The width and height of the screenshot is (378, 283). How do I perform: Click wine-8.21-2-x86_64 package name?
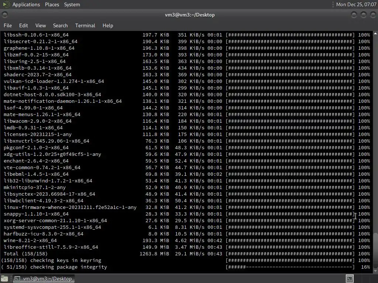click(x=30, y=240)
